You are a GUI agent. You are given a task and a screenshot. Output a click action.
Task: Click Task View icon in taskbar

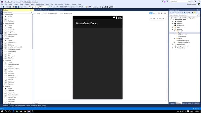[x=9, y=111]
